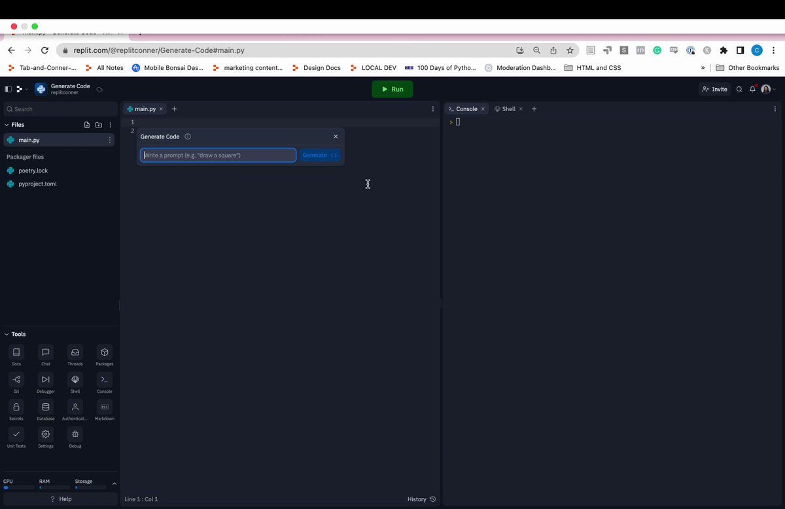Open the editor pane three-dot menu
This screenshot has width=785, height=509.
coord(432,109)
